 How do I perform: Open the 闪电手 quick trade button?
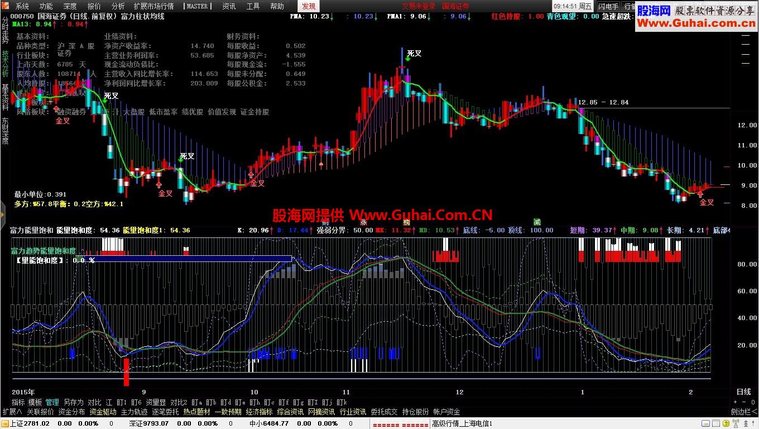[608, 6]
